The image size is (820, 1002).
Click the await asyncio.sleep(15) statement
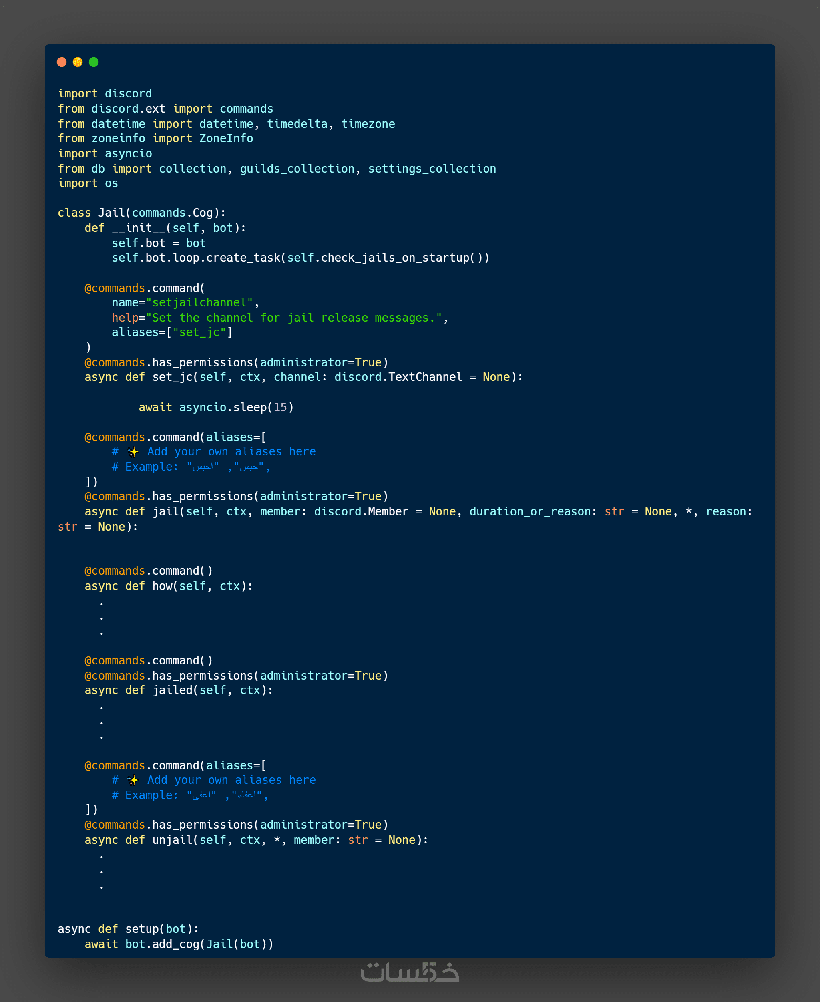[x=216, y=407]
